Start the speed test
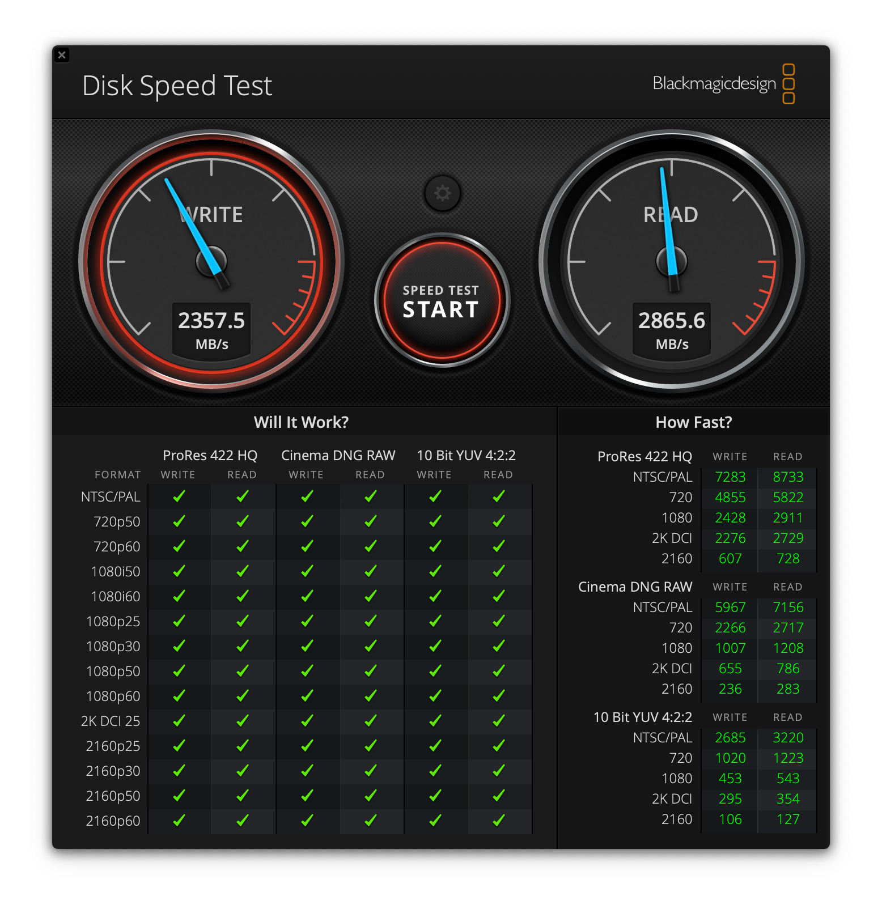This screenshot has width=882, height=909. click(442, 300)
